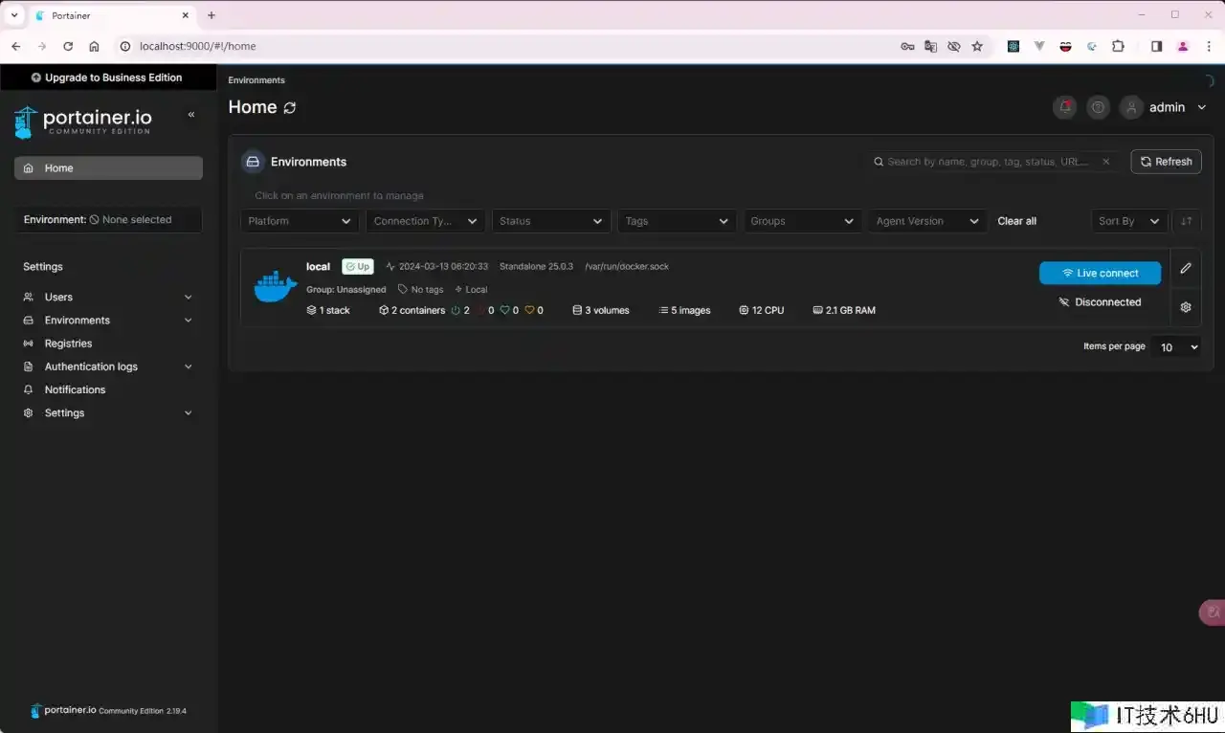Click the browser address bar URL
1225x733 pixels.
pyautogui.click(x=197, y=46)
